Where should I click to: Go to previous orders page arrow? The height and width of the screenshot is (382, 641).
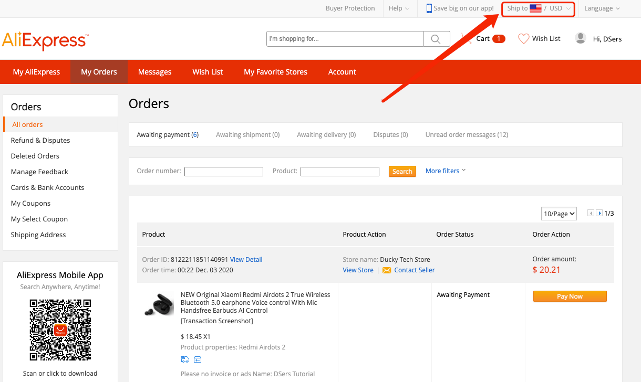coord(591,214)
